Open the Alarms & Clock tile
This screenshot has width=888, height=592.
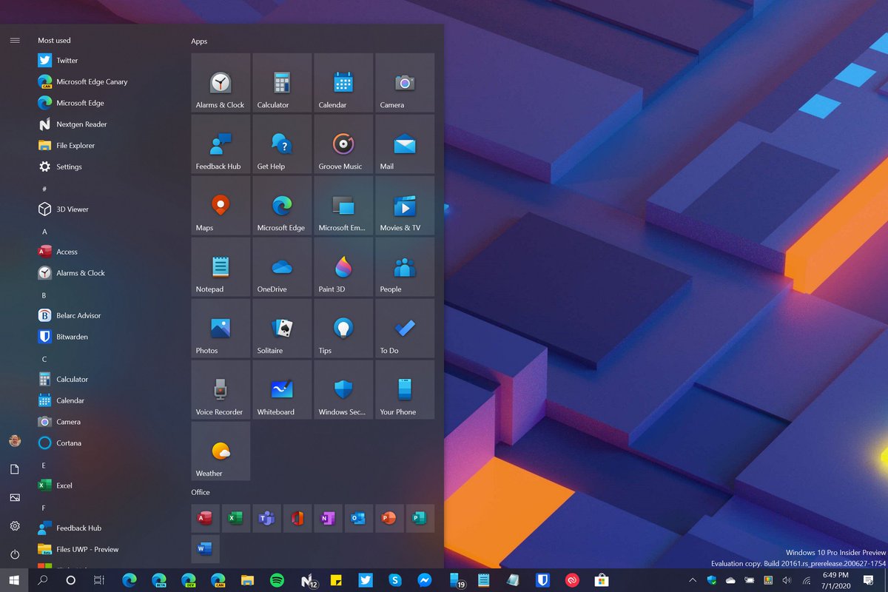(x=221, y=83)
